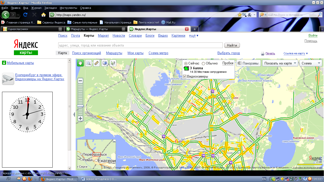Open the search engine selector dropdown
This screenshot has width=324, height=182.
263,15
